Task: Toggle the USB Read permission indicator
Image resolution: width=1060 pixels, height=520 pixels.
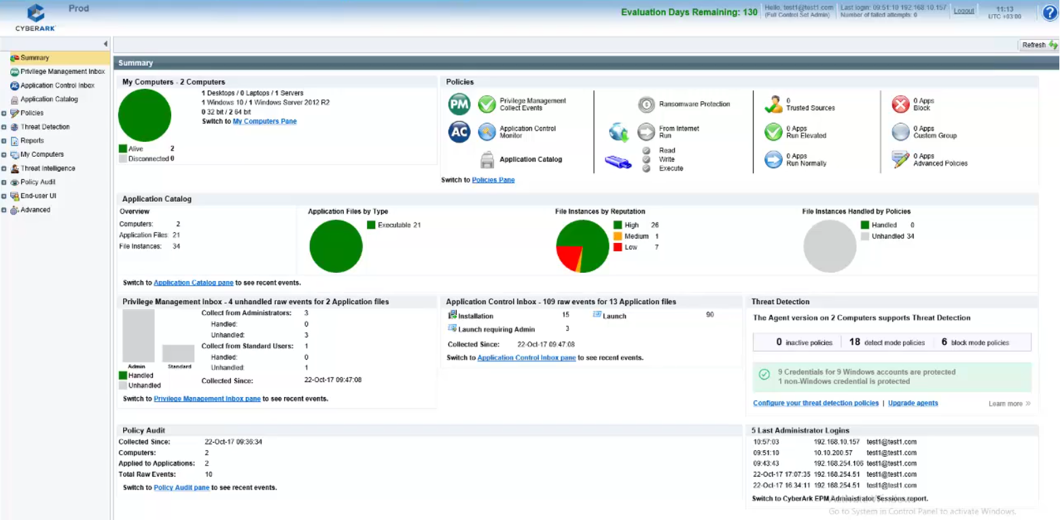Action: [646, 151]
